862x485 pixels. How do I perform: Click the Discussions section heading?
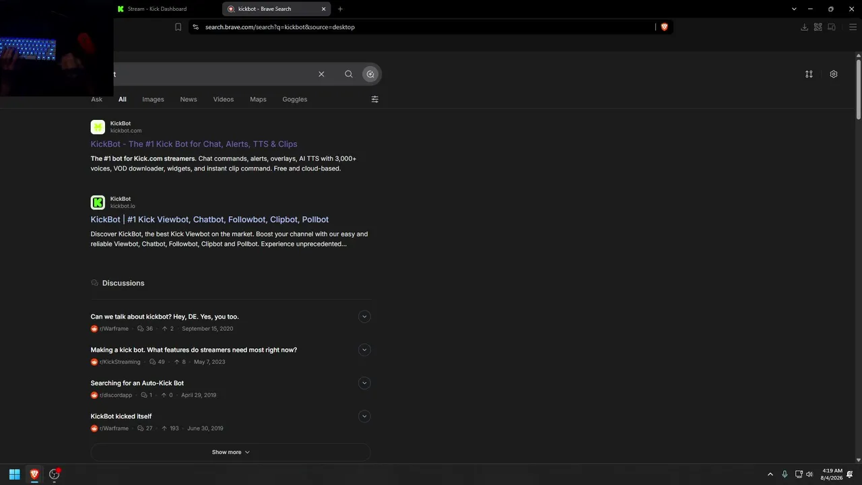123,283
